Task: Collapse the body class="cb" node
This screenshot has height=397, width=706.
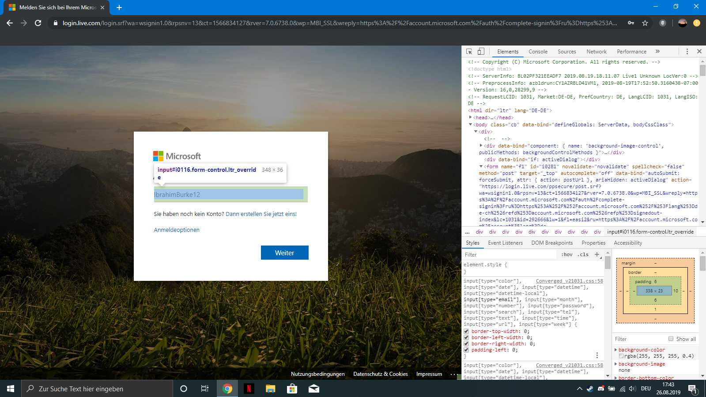Action: coord(471,125)
